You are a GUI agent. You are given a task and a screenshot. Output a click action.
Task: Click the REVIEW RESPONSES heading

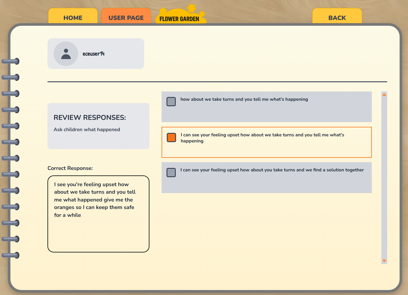tap(90, 118)
